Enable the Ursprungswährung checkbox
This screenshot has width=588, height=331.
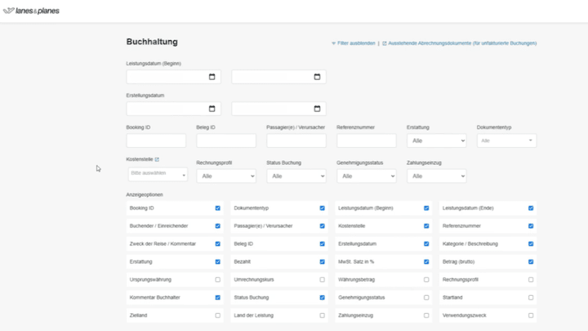click(217, 280)
